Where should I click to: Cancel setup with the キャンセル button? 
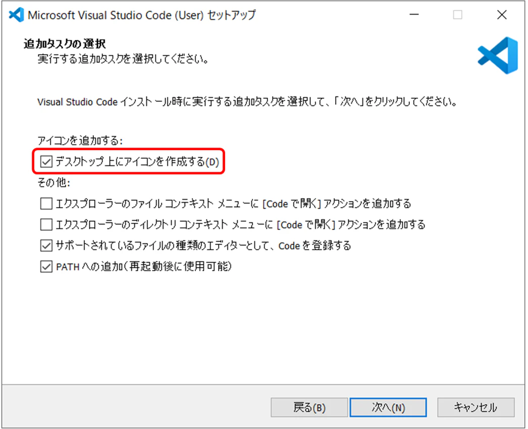(476, 407)
